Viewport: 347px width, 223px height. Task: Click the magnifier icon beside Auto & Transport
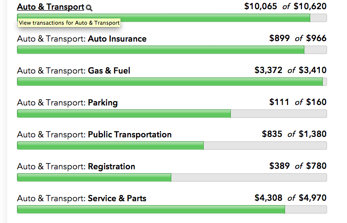[x=89, y=8]
